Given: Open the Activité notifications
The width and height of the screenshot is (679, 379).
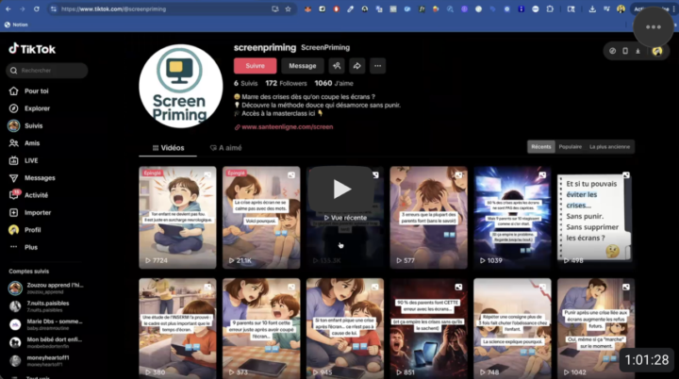Looking at the screenshot, I should click(x=36, y=195).
